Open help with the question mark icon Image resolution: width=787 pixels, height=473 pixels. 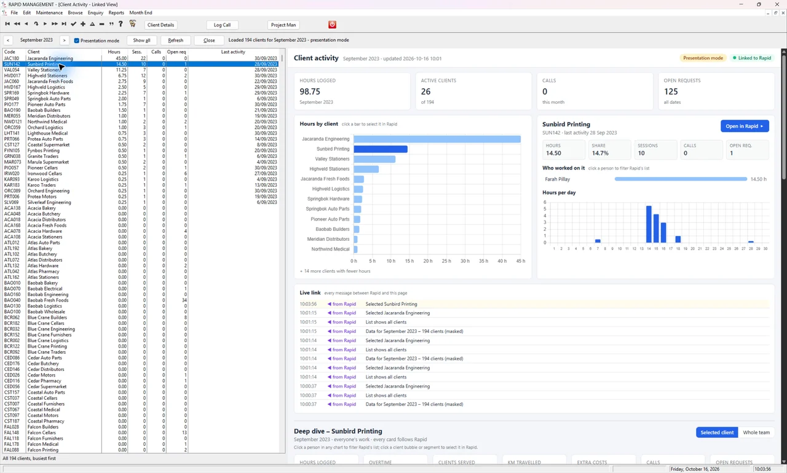(121, 25)
